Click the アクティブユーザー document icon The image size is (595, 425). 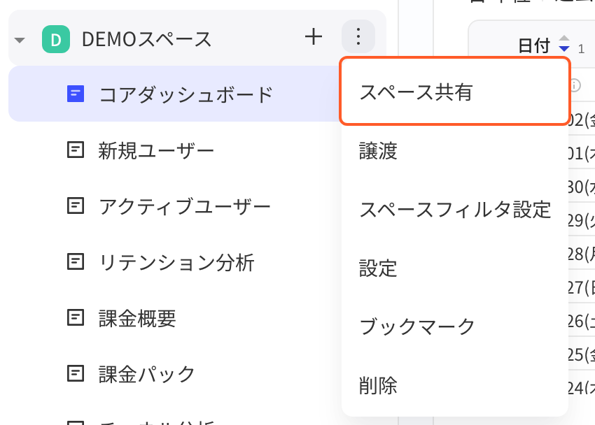click(x=76, y=206)
